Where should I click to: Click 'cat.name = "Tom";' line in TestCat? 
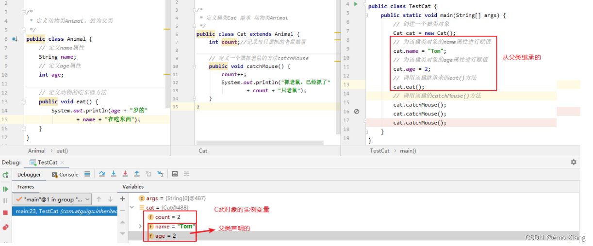point(420,51)
